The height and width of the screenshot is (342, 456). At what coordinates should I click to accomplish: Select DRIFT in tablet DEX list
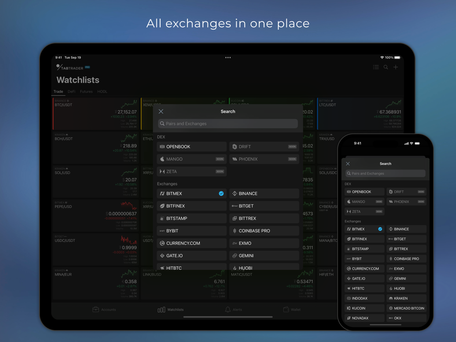point(264,146)
